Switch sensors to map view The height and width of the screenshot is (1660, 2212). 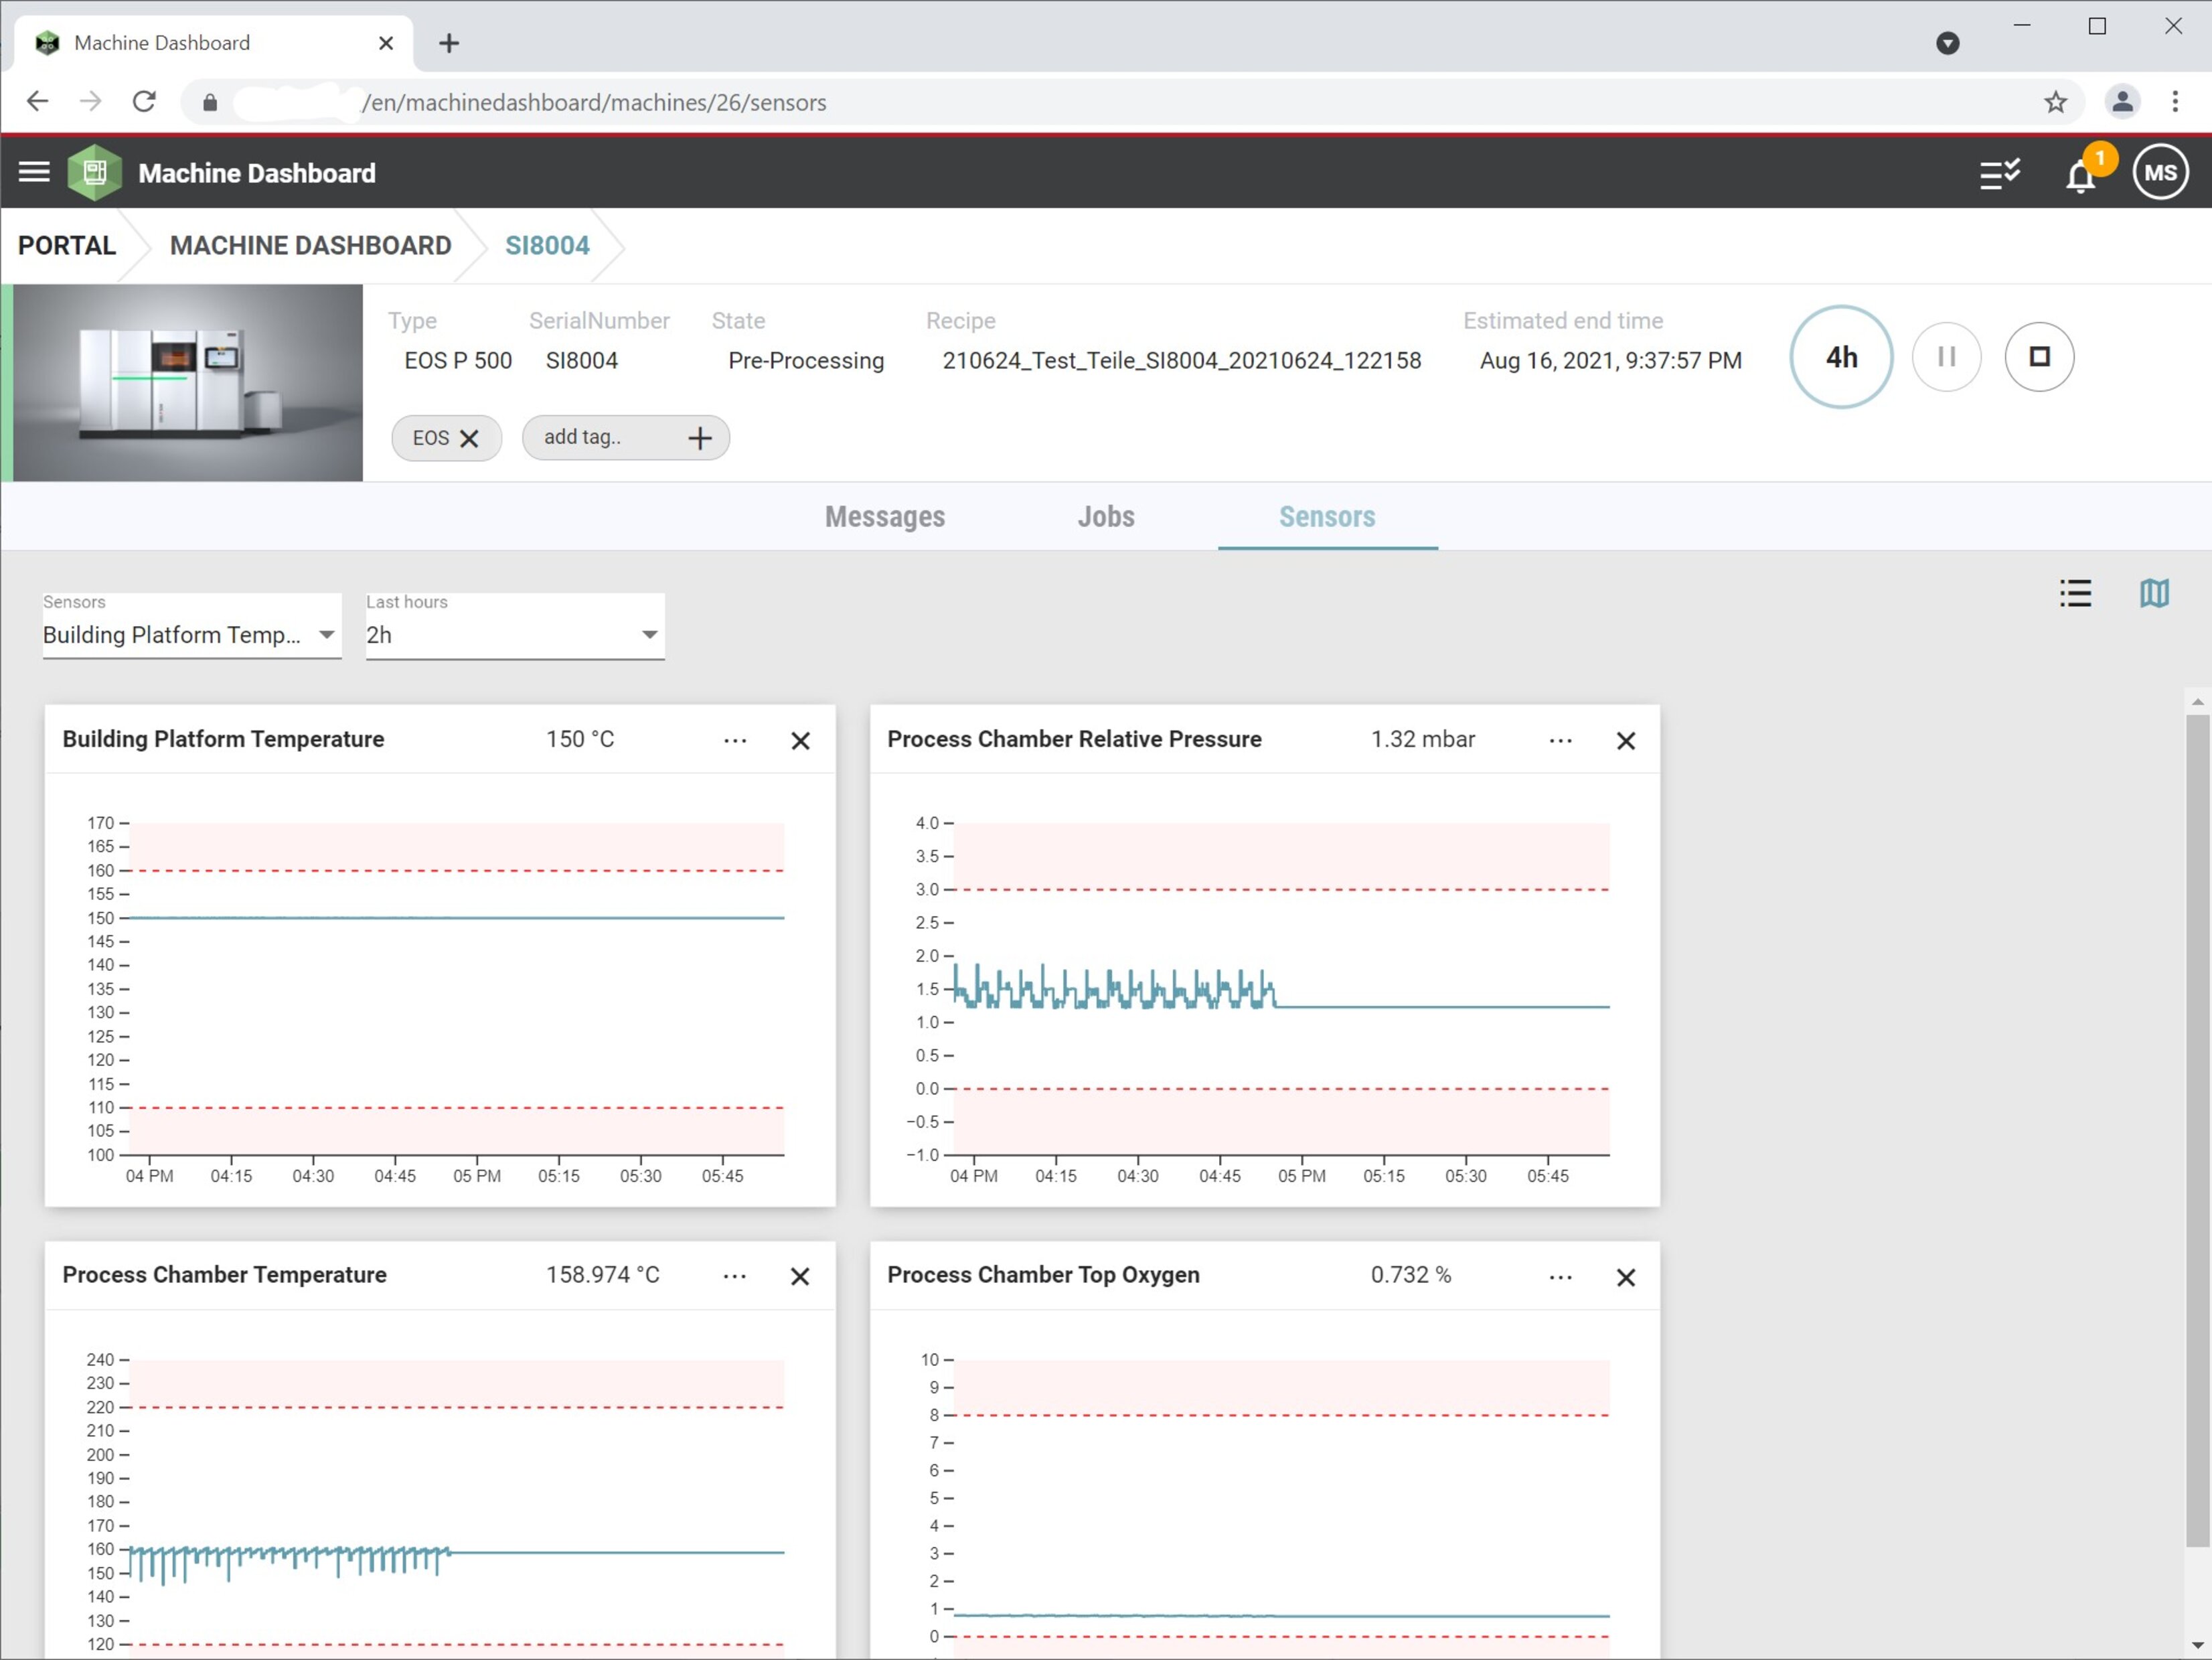pos(2156,593)
